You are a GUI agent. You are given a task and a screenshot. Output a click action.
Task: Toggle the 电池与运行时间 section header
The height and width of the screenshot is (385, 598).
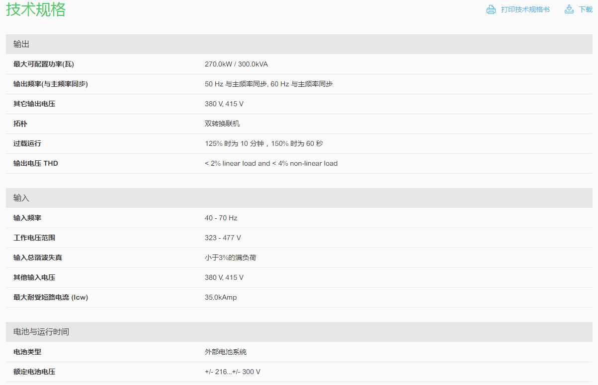[x=299, y=332]
